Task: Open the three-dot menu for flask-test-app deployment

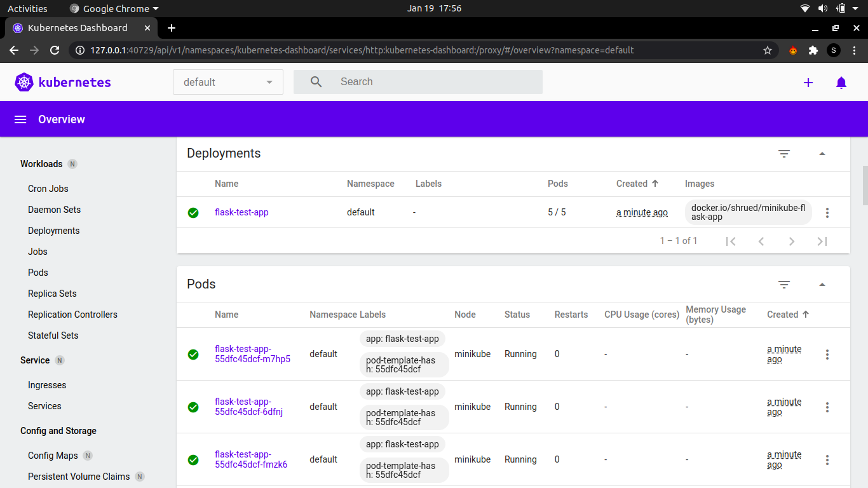Action: coord(827,213)
